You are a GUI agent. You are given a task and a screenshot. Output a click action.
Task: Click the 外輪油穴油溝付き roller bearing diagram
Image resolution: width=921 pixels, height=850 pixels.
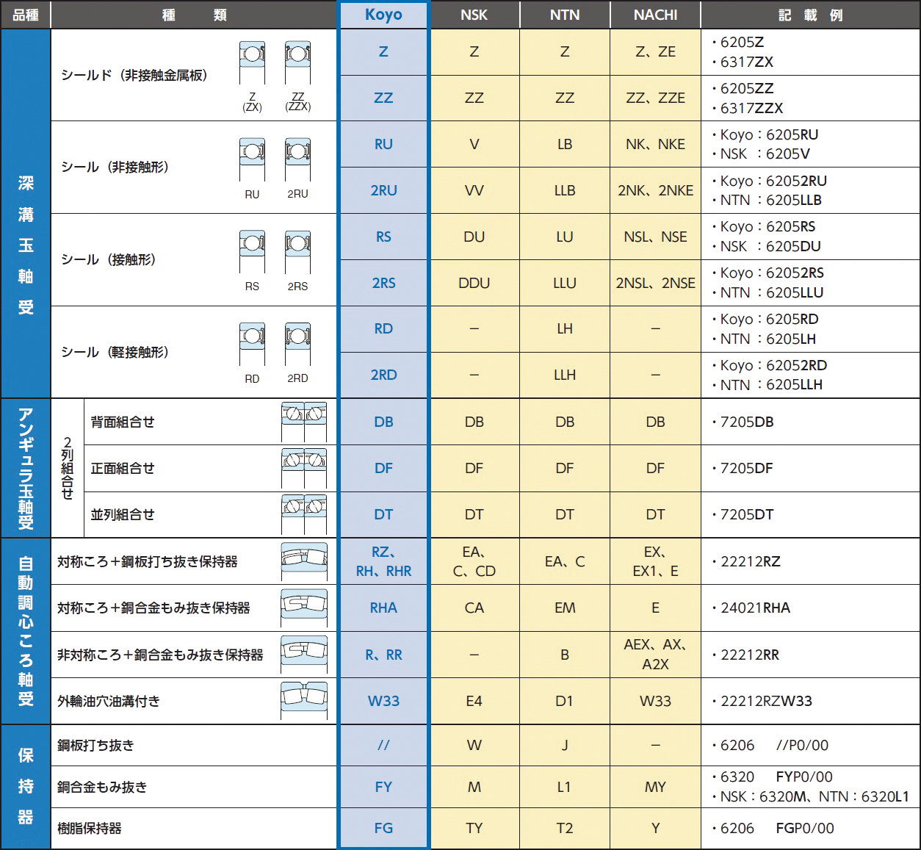click(x=304, y=701)
